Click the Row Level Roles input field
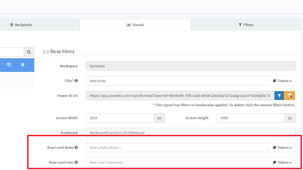Viewport: 303px width, 170px height. tap(177, 148)
